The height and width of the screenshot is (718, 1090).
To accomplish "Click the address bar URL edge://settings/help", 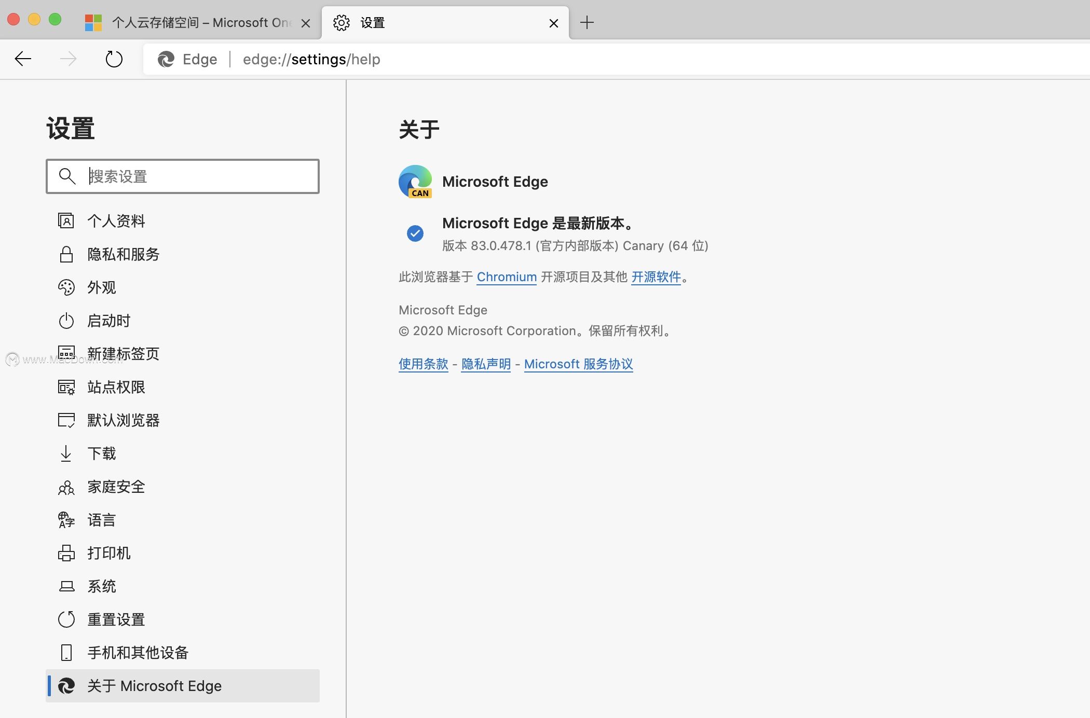I will (x=311, y=59).
